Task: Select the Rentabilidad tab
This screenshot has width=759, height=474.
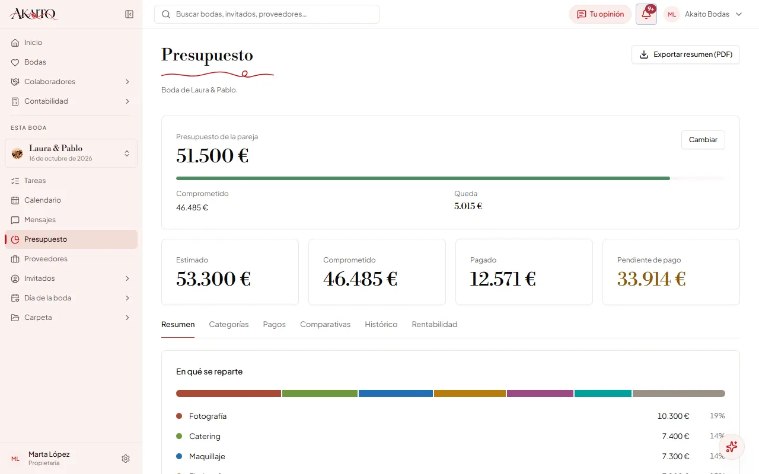Action: [x=435, y=325]
